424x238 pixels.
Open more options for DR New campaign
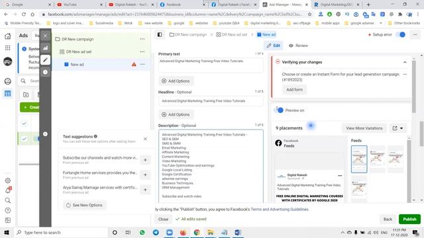[142, 39]
